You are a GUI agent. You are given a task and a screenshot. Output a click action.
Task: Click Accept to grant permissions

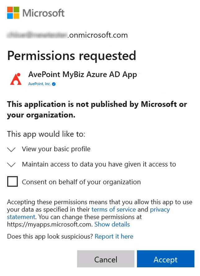tap(165, 259)
